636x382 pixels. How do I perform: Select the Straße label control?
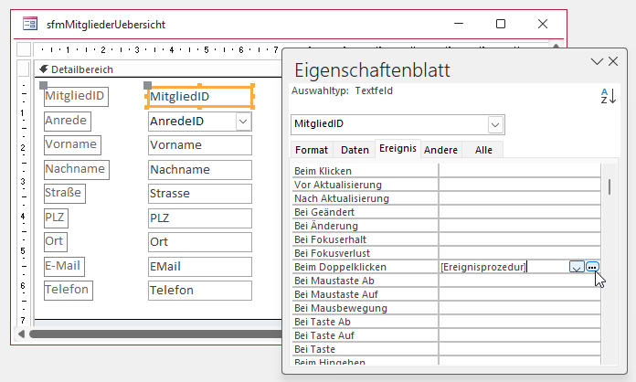pyautogui.click(x=65, y=193)
